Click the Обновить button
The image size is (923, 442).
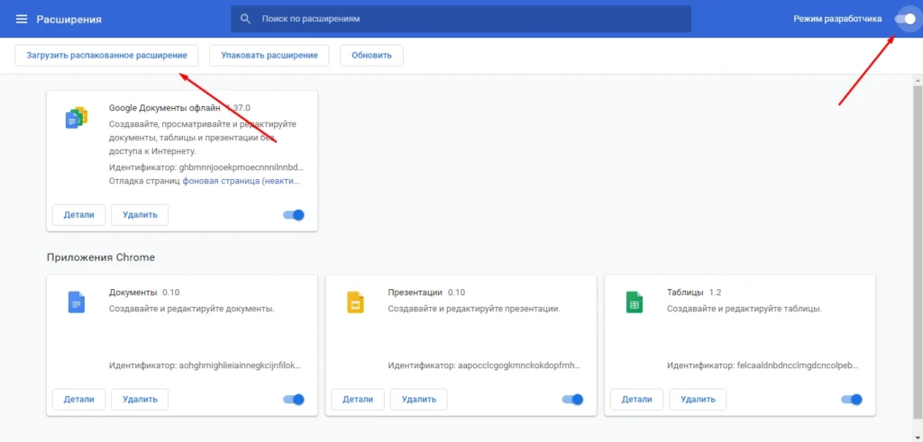[371, 55]
